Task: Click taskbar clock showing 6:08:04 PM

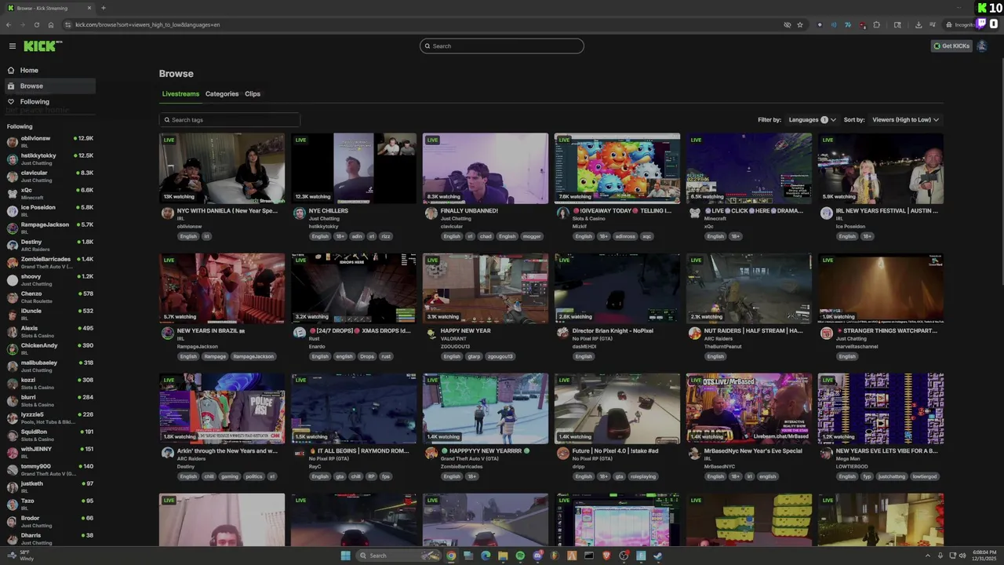Action: tap(984, 556)
